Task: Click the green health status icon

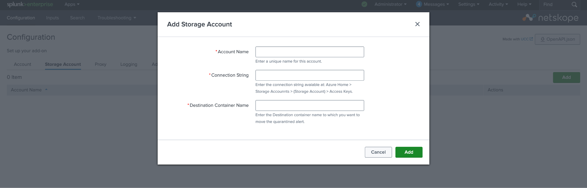Action: [364, 4]
